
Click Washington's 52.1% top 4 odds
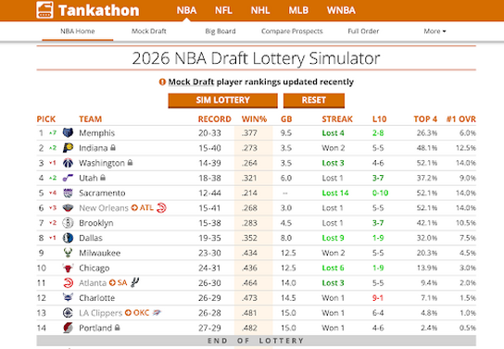point(427,163)
